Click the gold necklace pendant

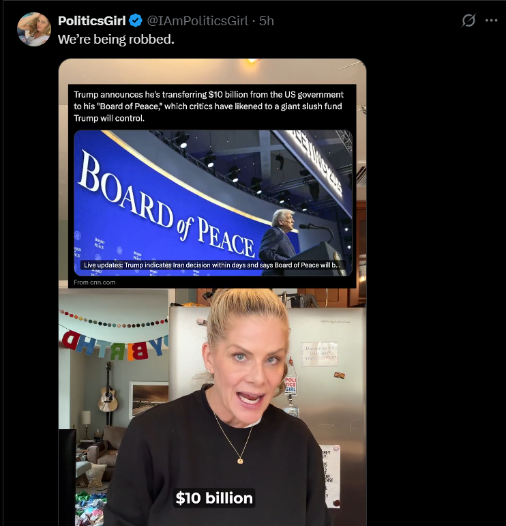click(x=240, y=461)
